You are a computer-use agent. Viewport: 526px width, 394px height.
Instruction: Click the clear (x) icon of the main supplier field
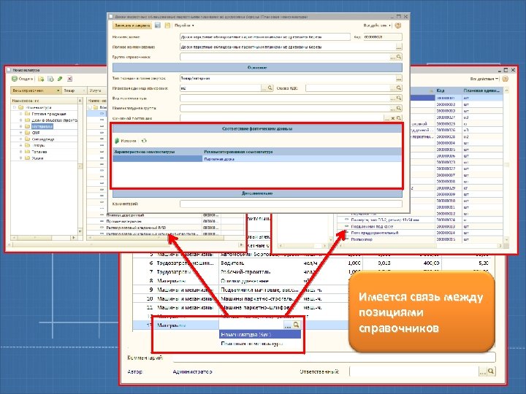(x=393, y=118)
